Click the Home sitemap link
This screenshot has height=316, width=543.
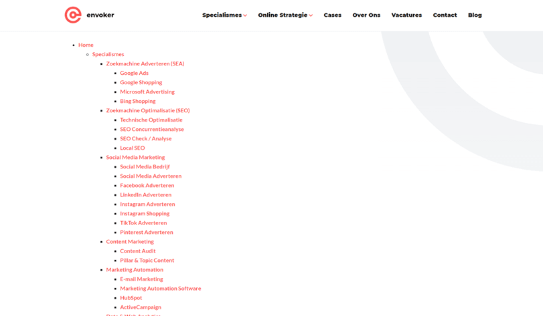click(x=86, y=45)
